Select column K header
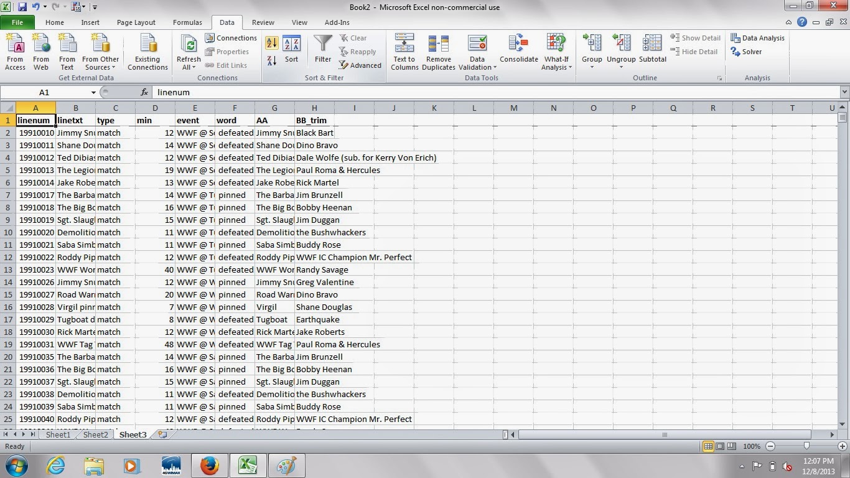The height and width of the screenshot is (478, 850). point(434,108)
